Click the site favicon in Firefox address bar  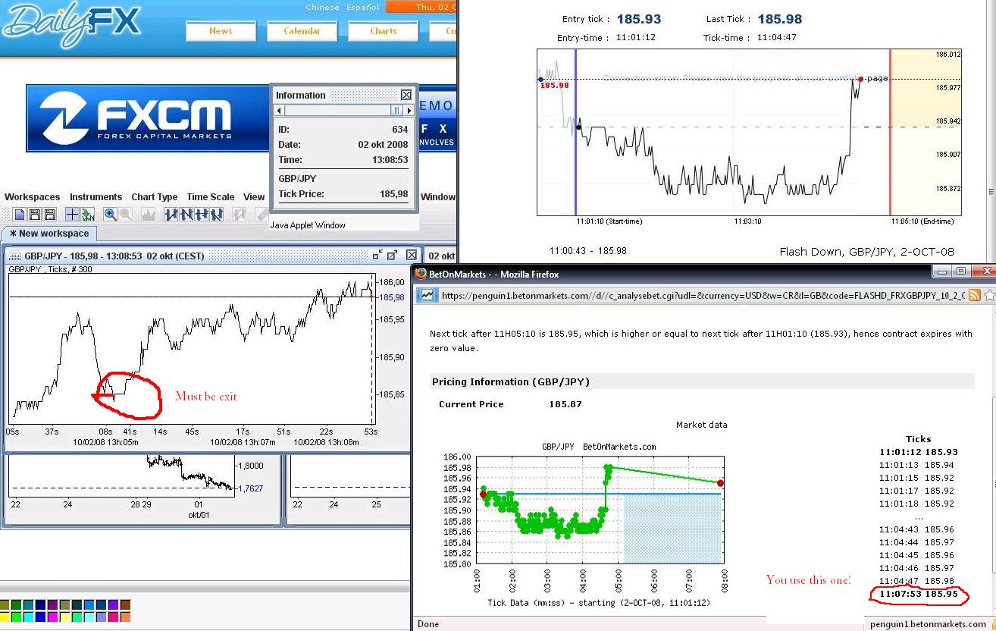[x=427, y=296]
